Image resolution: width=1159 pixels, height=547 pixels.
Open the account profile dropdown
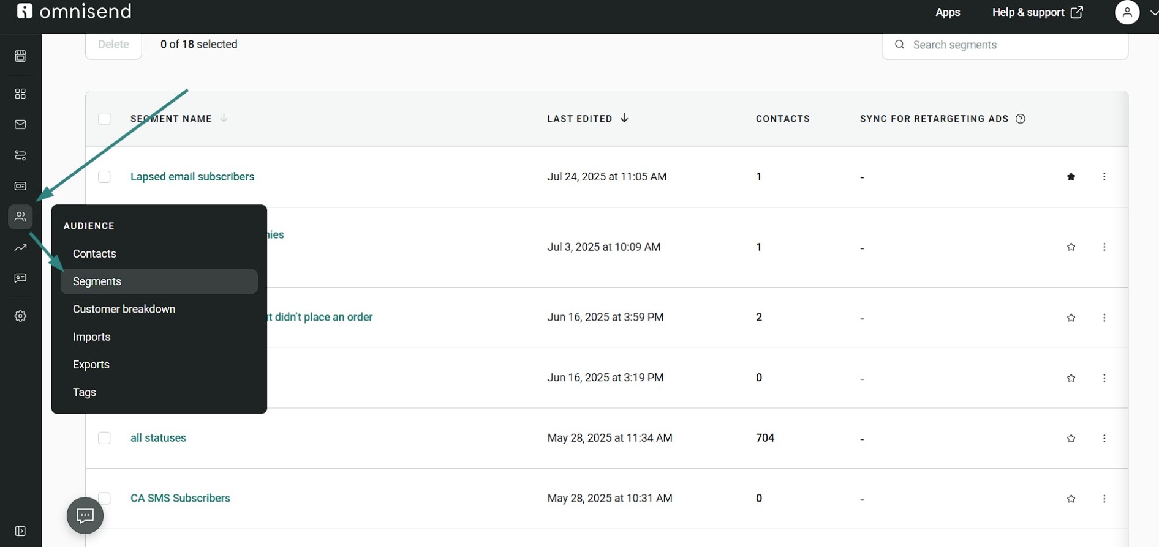(x=1134, y=12)
